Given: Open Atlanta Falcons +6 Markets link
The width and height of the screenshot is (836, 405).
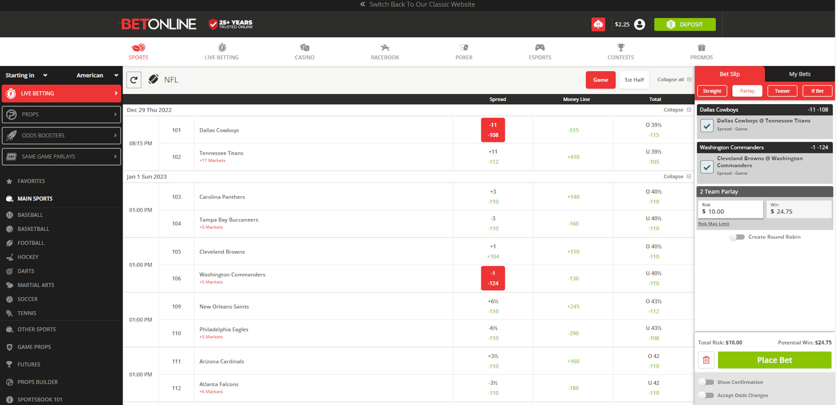Looking at the screenshot, I should tap(211, 391).
